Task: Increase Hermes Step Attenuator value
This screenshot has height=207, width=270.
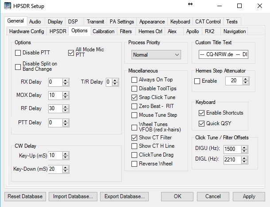Action: [246, 79]
